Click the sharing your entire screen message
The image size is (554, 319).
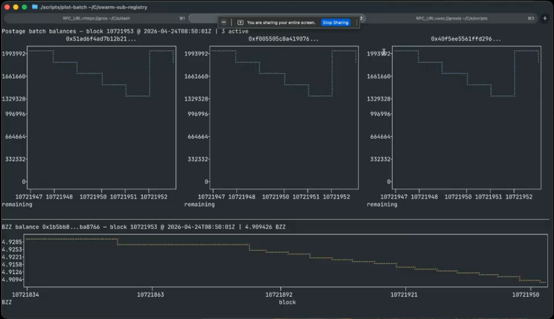click(281, 22)
